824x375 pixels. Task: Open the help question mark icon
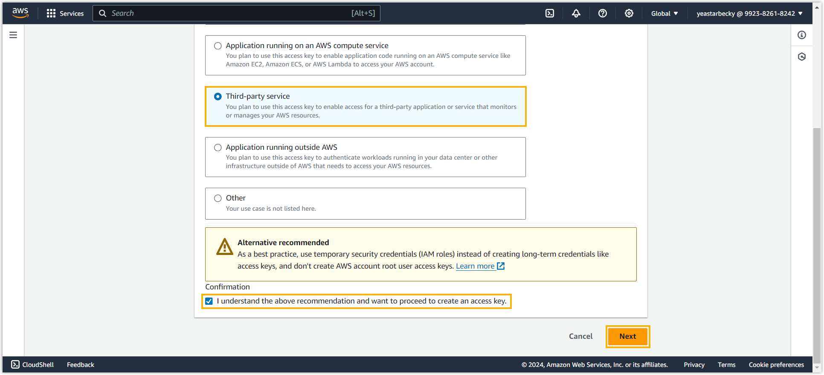602,13
